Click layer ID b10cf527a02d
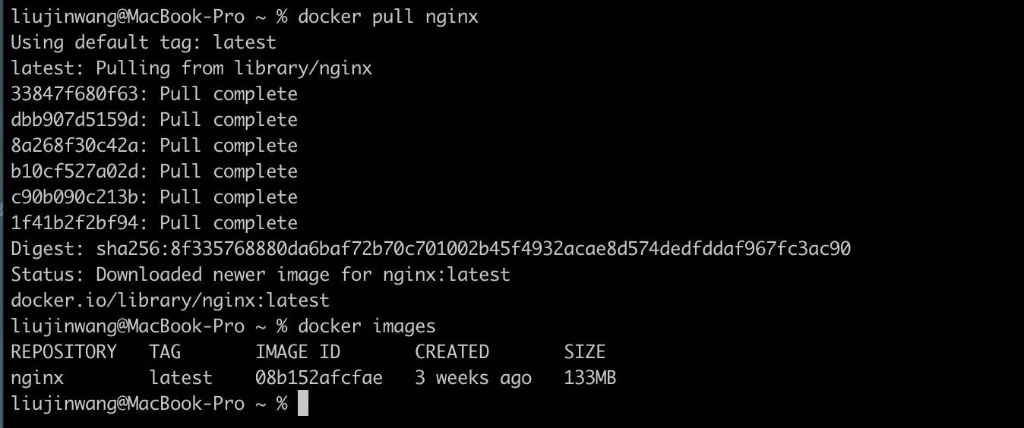Screen dimensions: 1024x428 74,171
